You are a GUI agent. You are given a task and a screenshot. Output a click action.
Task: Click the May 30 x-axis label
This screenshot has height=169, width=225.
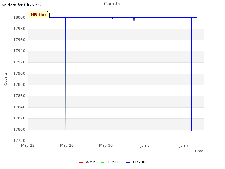(x=106, y=145)
